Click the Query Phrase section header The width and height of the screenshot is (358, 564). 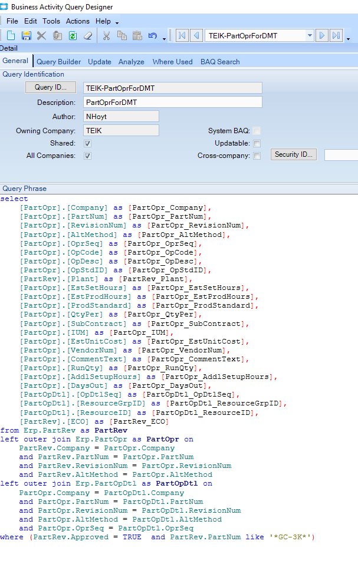[x=24, y=189]
